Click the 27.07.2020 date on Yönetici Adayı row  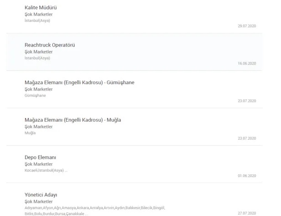click(247, 213)
